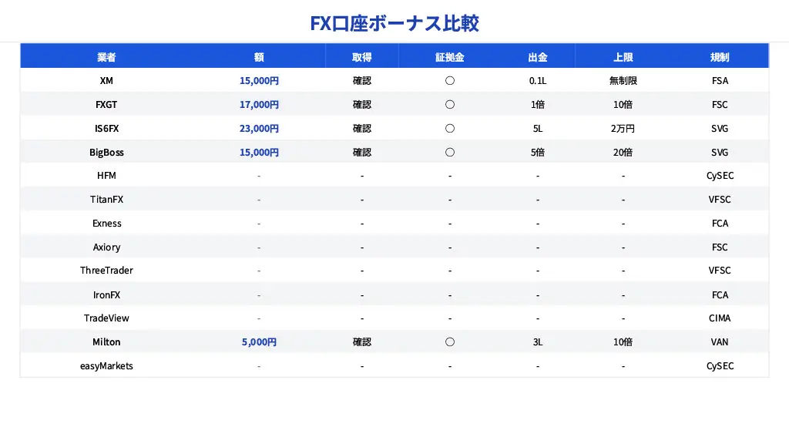Select the 5,000円 amount in Milton row
The height and width of the screenshot is (444, 789).
[259, 342]
